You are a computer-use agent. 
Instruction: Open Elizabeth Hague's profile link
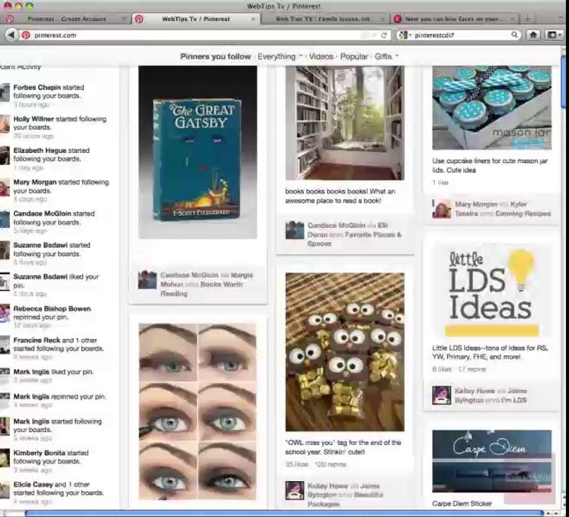tap(40, 151)
